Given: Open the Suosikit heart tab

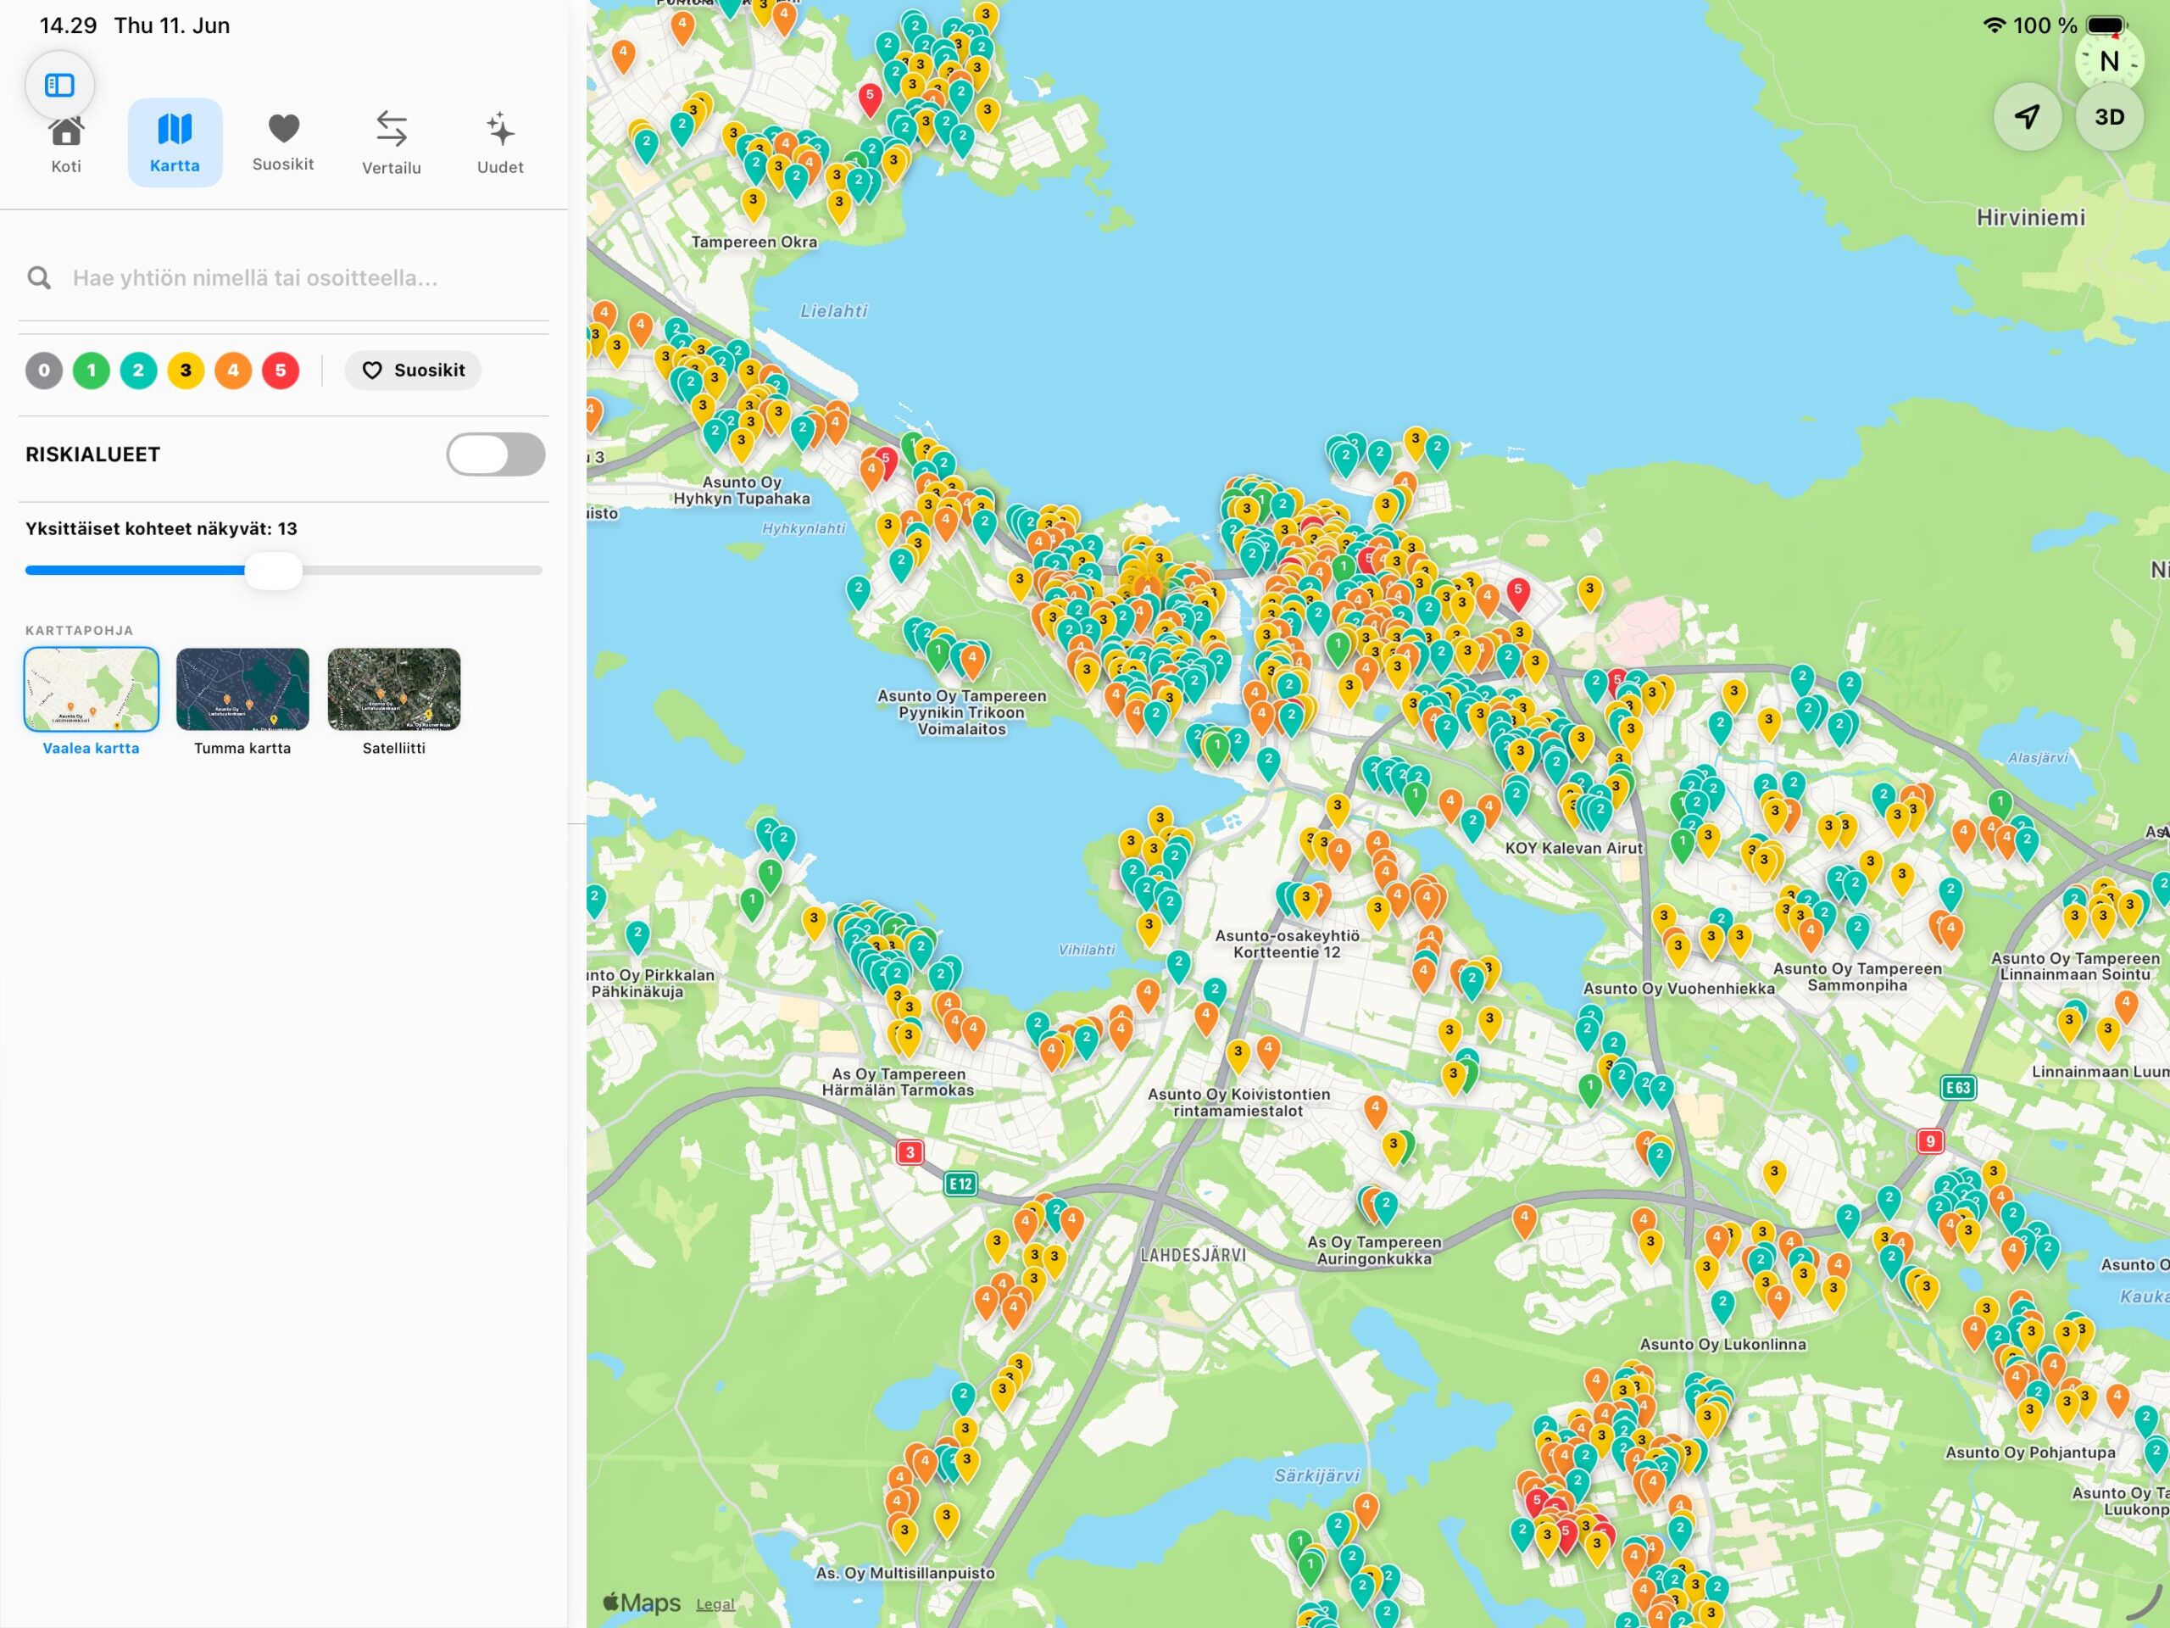Looking at the screenshot, I should (x=283, y=143).
